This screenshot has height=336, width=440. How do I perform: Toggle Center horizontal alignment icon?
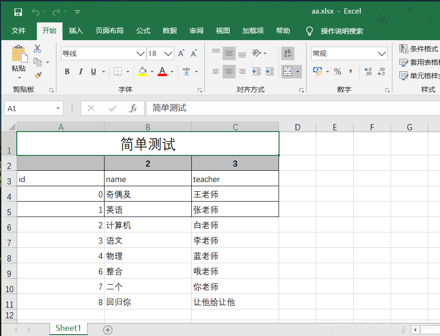click(229, 71)
